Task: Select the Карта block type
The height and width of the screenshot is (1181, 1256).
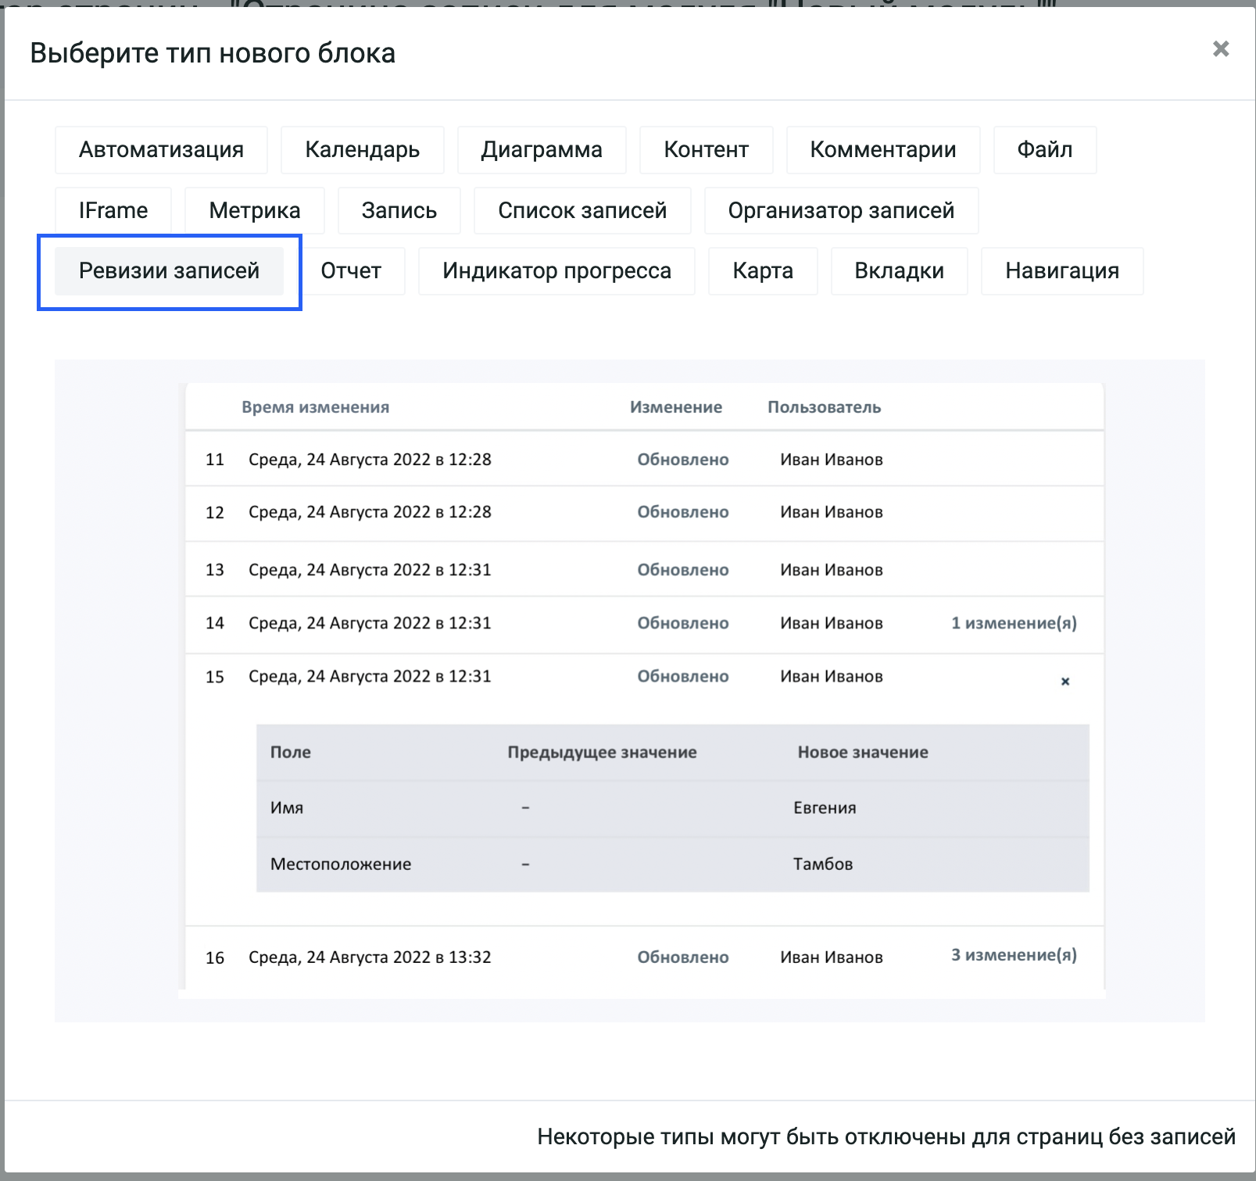Action: [x=763, y=271]
